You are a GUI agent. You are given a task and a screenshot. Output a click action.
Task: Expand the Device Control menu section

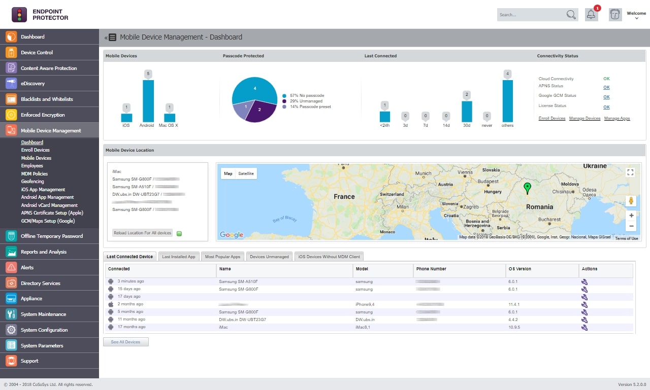click(37, 52)
